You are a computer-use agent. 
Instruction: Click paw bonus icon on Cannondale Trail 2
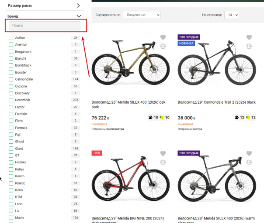(236, 118)
